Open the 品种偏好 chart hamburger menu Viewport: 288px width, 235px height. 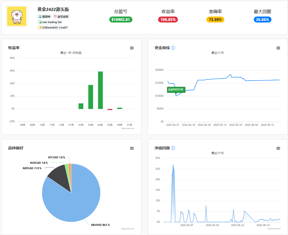tap(132, 148)
